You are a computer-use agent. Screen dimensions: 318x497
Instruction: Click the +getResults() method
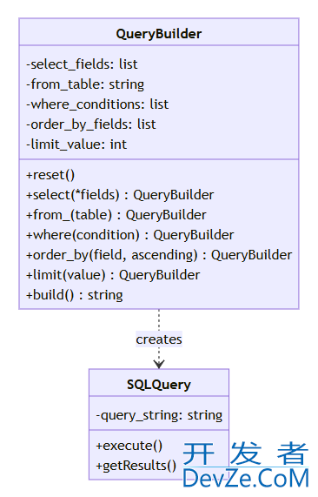[x=136, y=466]
